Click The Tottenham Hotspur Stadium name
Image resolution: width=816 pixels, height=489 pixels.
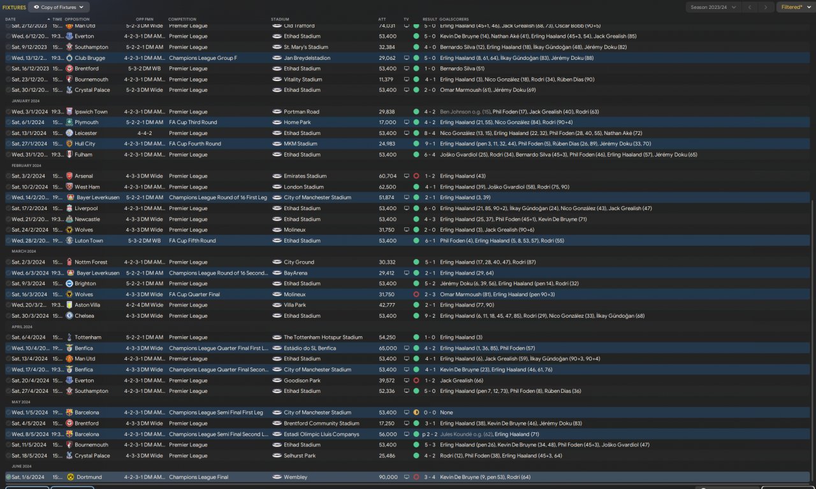323,337
